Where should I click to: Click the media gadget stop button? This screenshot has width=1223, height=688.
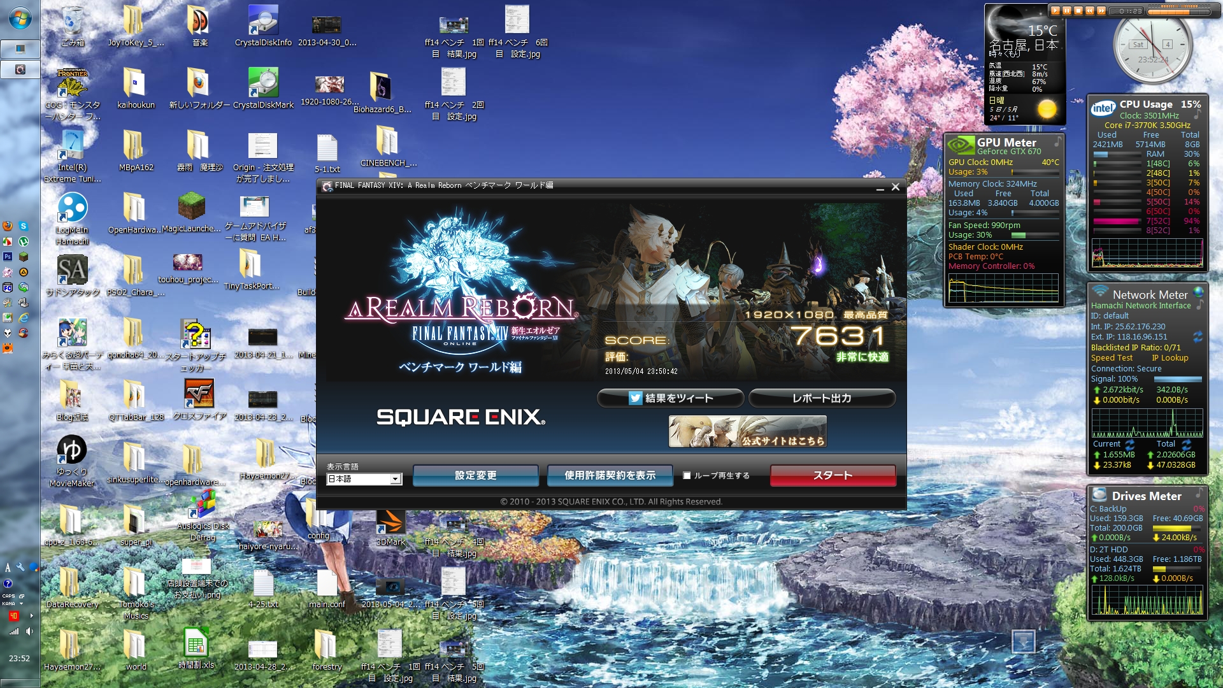[x=1078, y=10]
